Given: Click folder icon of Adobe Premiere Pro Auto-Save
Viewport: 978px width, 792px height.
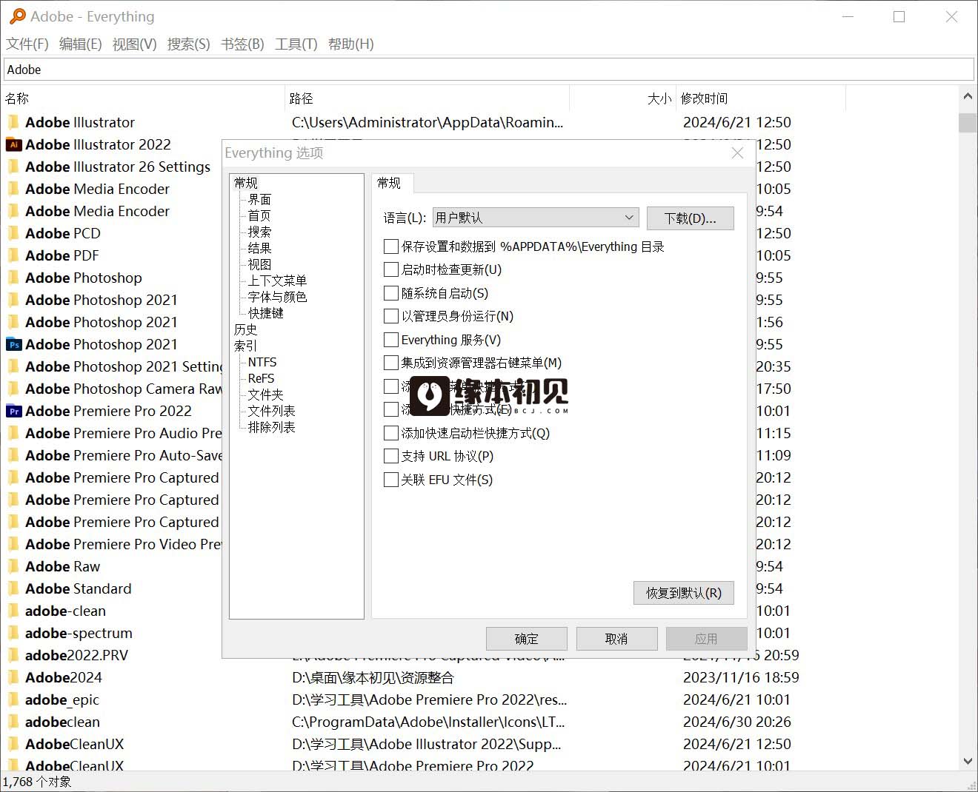Looking at the screenshot, I should 13,455.
